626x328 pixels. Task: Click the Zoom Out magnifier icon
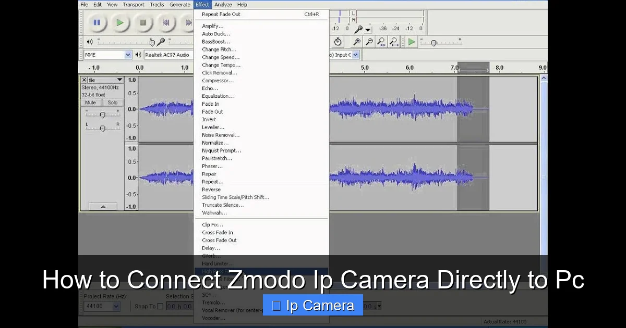coord(369,42)
